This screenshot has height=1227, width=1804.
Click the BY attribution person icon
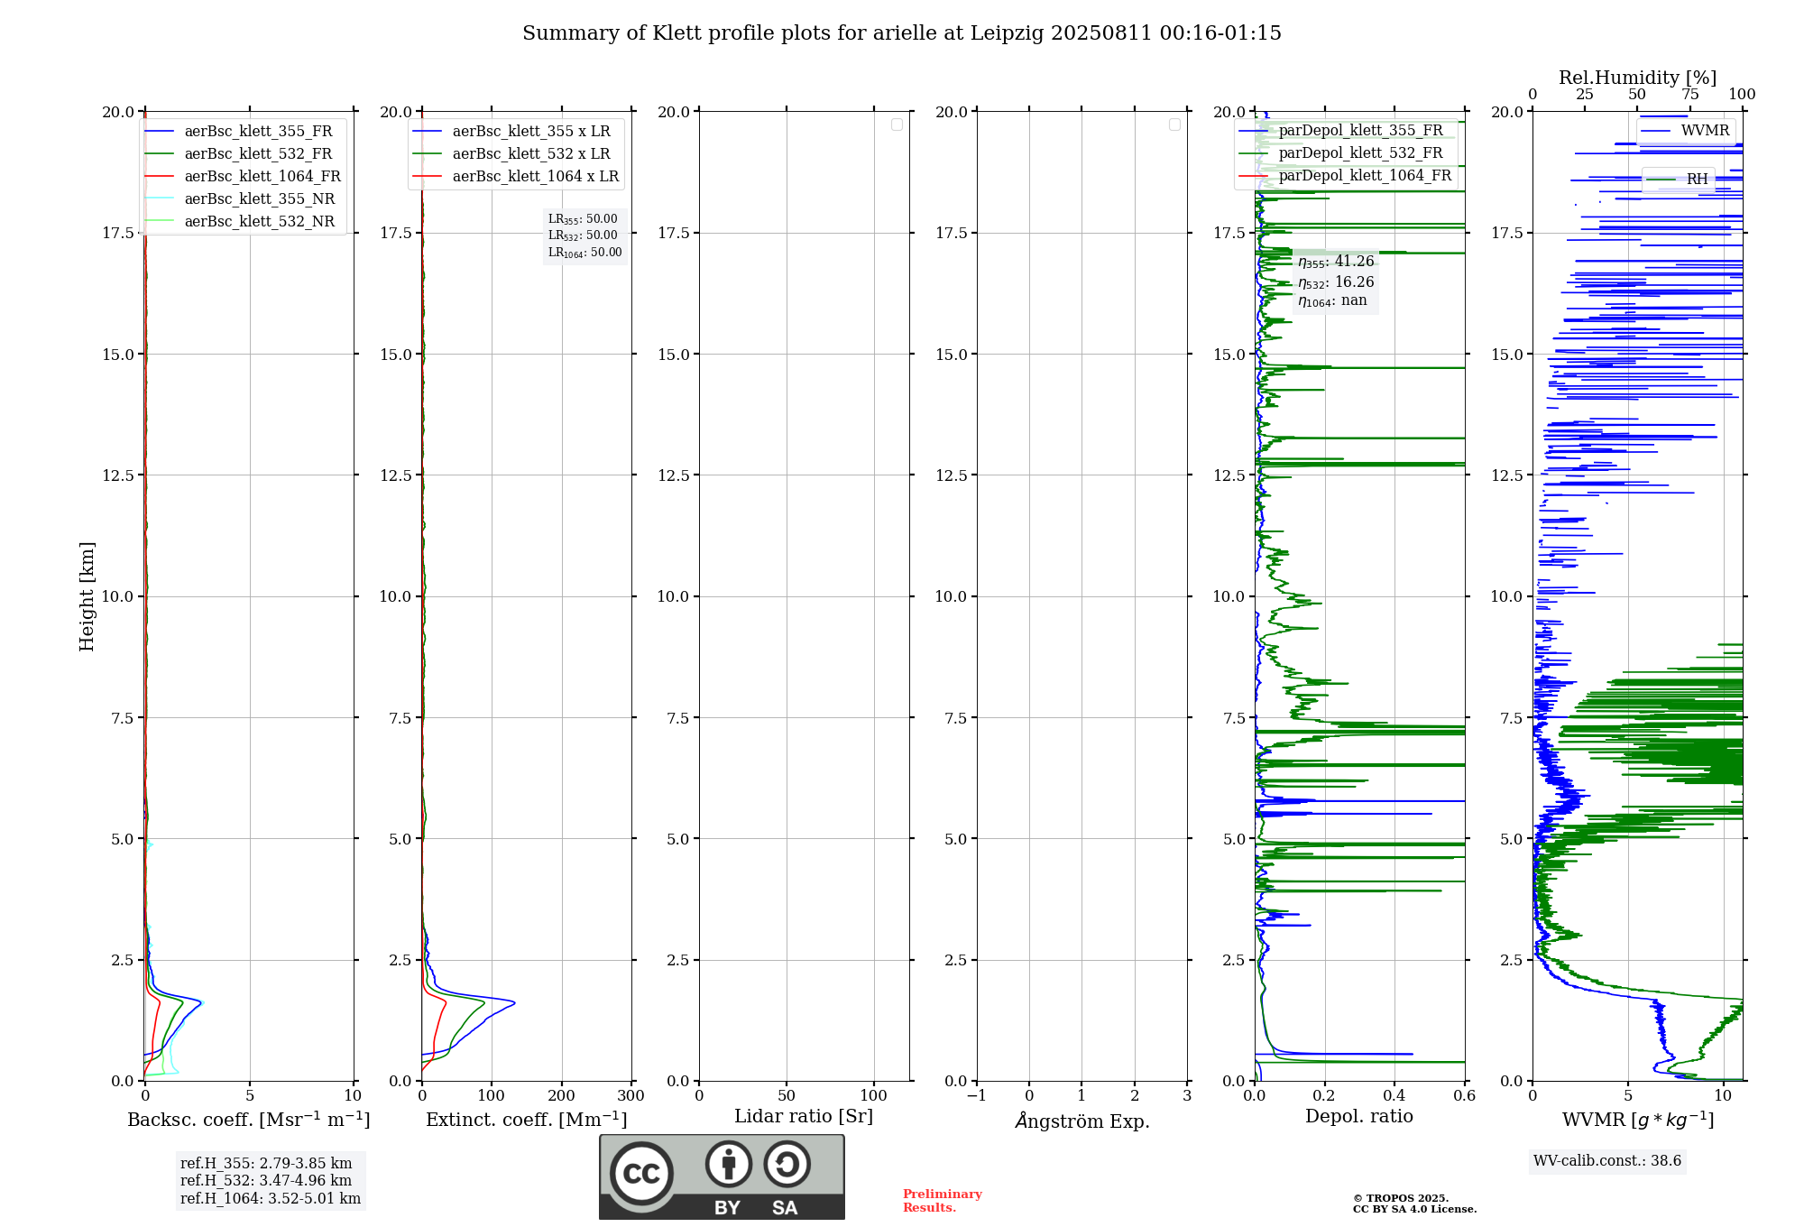[729, 1164]
